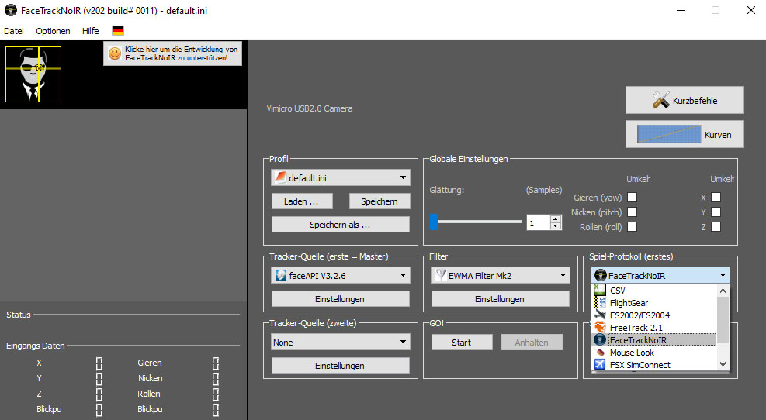Click the Start tracking button
766x420 pixels.
pyautogui.click(x=462, y=342)
